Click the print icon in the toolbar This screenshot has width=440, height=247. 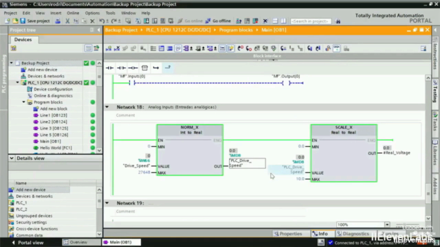point(58,21)
